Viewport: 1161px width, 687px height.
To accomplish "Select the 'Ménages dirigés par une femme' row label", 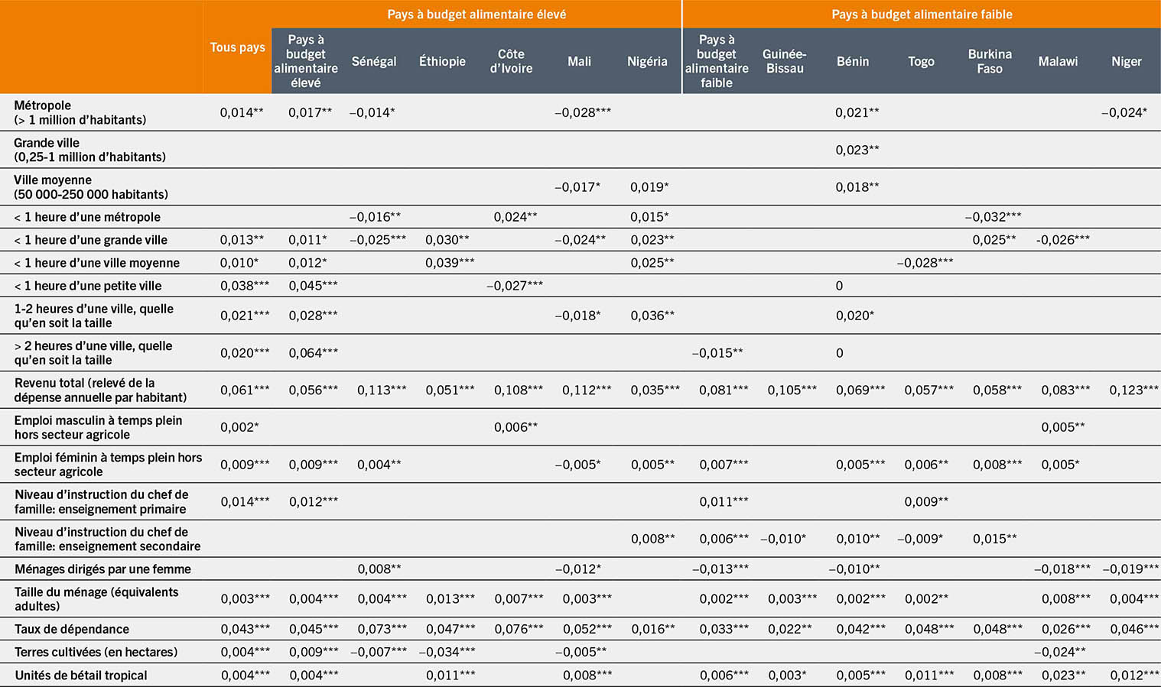I will (102, 569).
